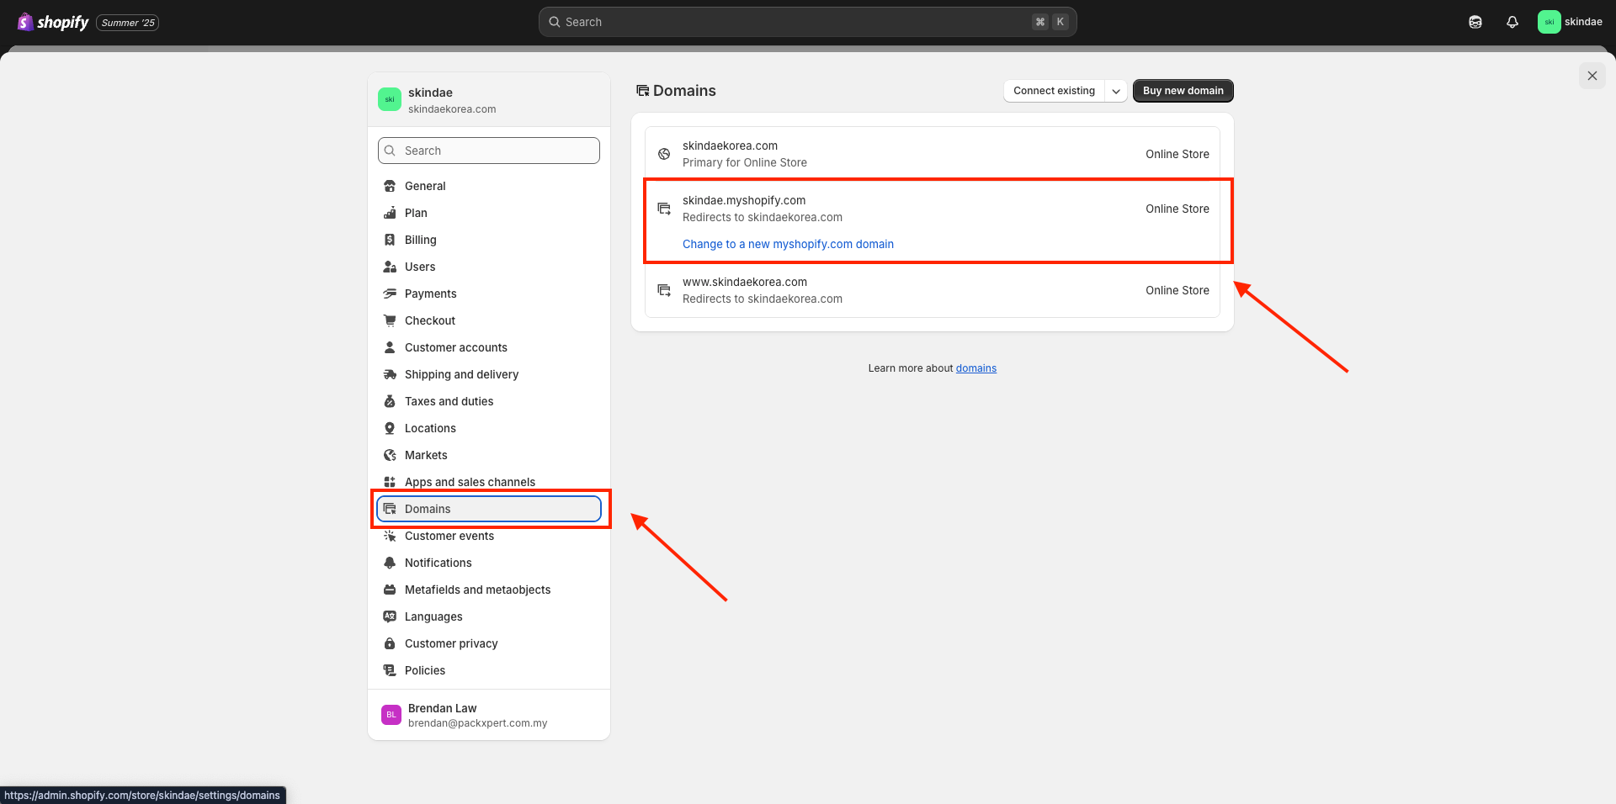
Task: Open Customer events settings
Action: coord(489,536)
